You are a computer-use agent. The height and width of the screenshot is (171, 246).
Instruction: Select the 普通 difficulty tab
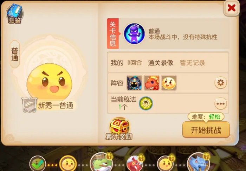[x=15, y=54]
